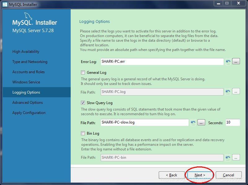This screenshot has height=185, width=248.
Task: Cancel the installer configuration
Action: pos(228,175)
